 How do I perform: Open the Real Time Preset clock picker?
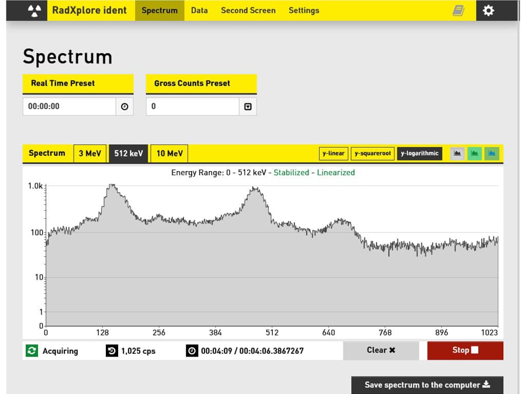(x=124, y=107)
